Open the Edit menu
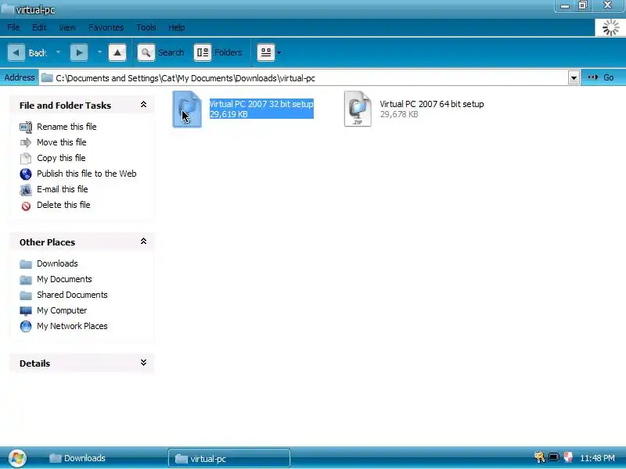 [39, 27]
